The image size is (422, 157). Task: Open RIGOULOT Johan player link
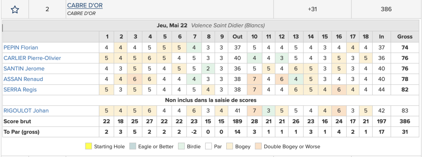point(26,111)
